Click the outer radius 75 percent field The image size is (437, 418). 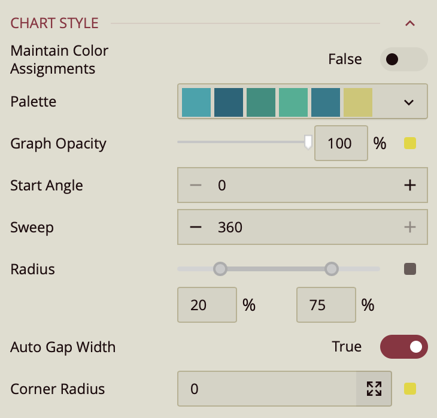(x=326, y=305)
